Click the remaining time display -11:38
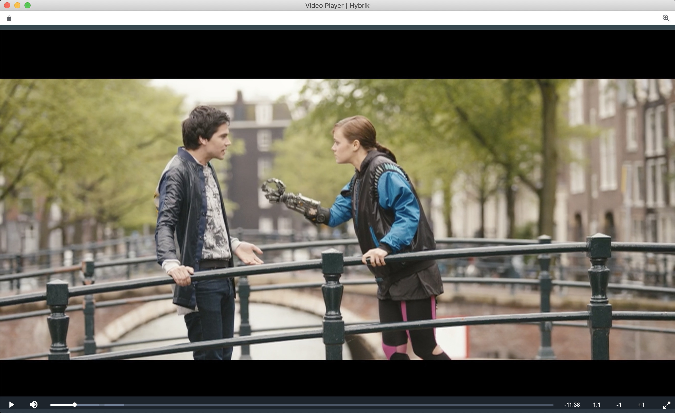Screen dimensions: 675x413 572,405
